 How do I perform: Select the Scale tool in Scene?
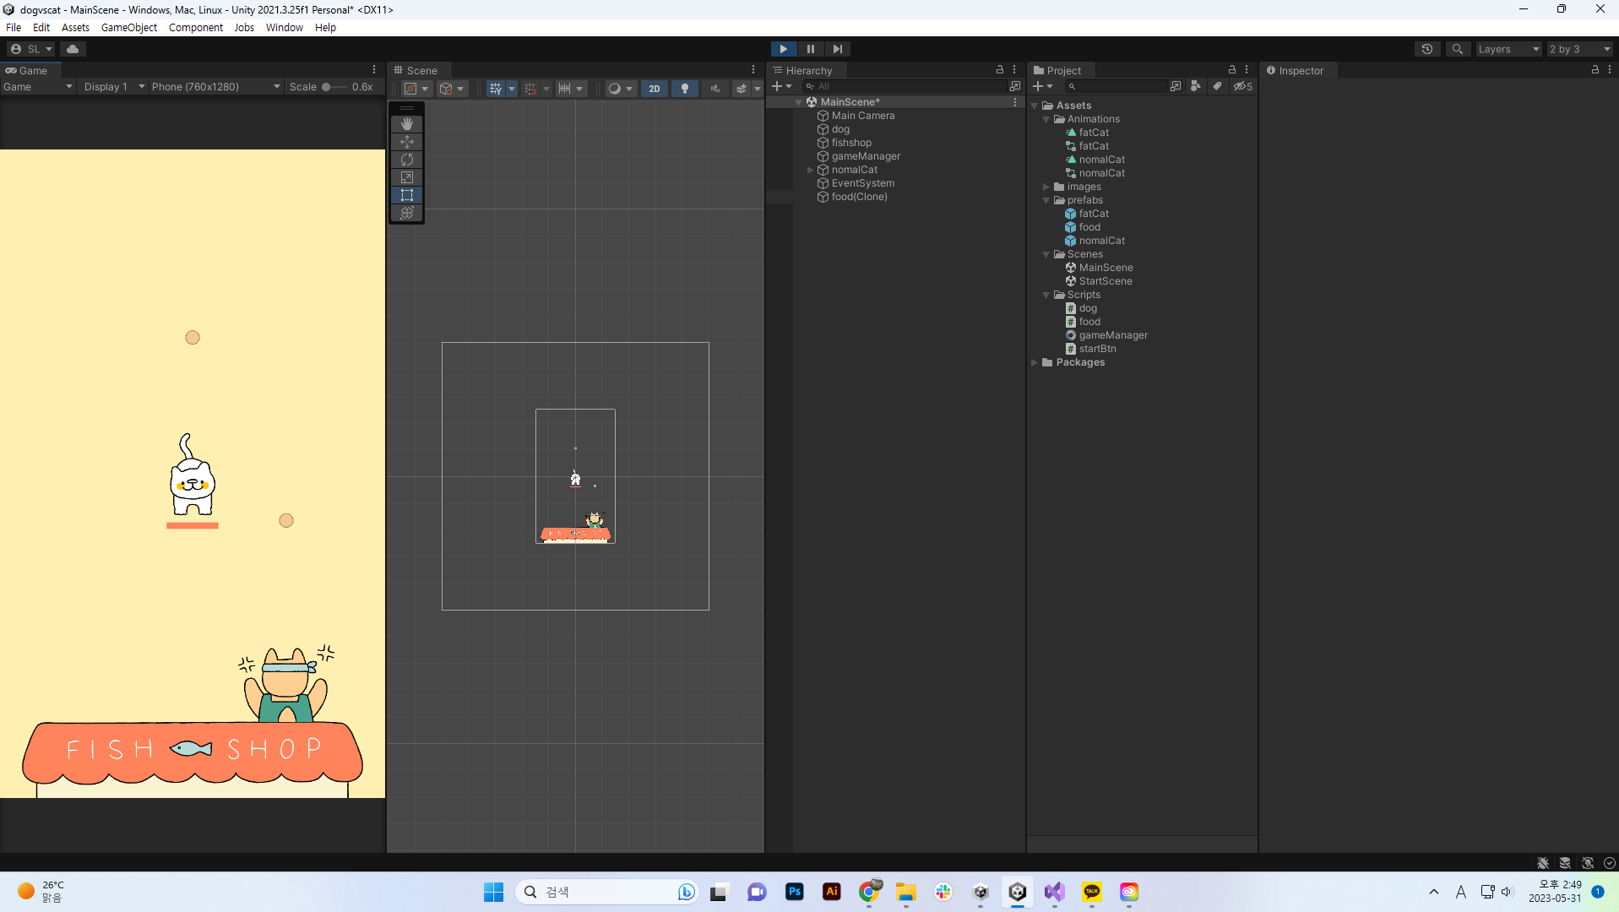(407, 177)
